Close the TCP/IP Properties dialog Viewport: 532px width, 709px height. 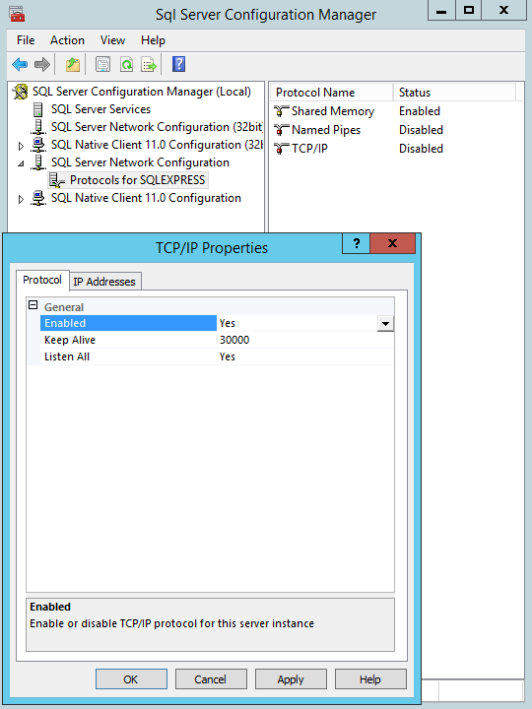coord(392,244)
